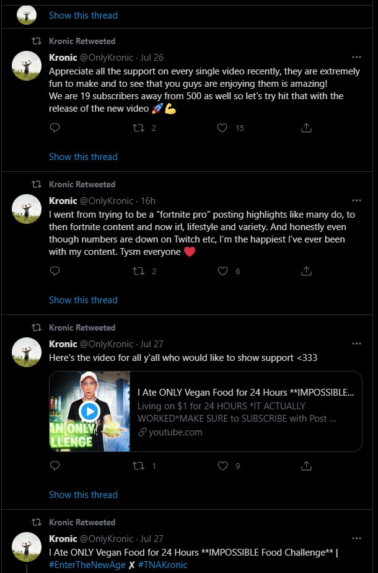Share the Jul 26 subscribers tweet
The height and width of the screenshot is (573, 378).
coord(306,128)
